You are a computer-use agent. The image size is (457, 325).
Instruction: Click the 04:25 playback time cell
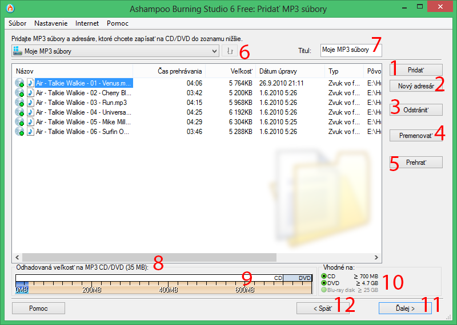coord(194,112)
